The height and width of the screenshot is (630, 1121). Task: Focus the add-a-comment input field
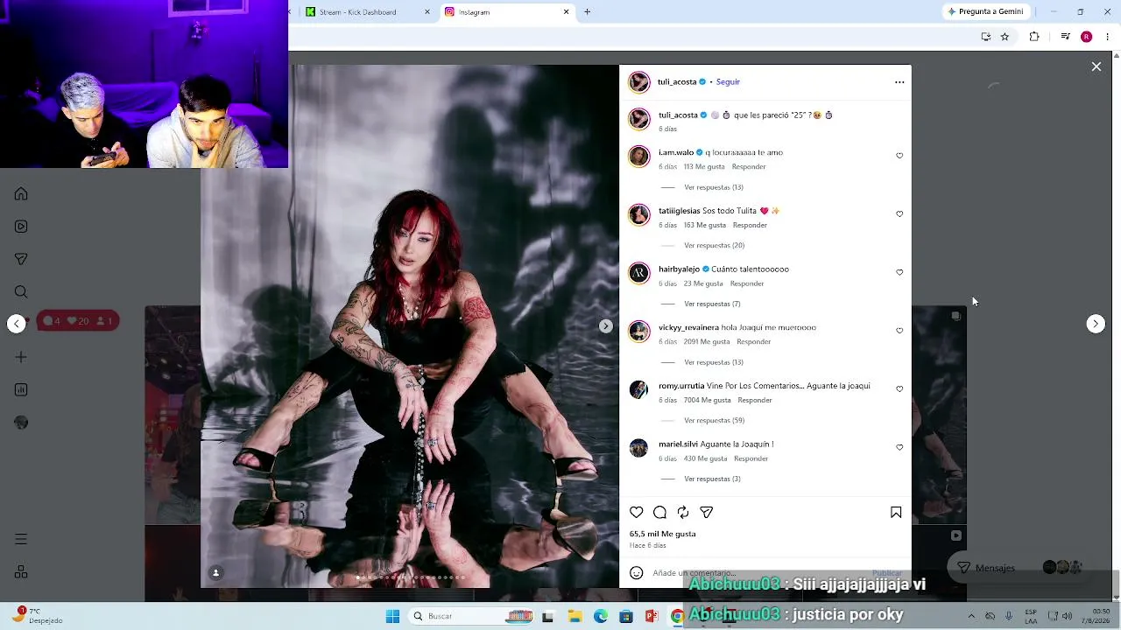click(760, 573)
